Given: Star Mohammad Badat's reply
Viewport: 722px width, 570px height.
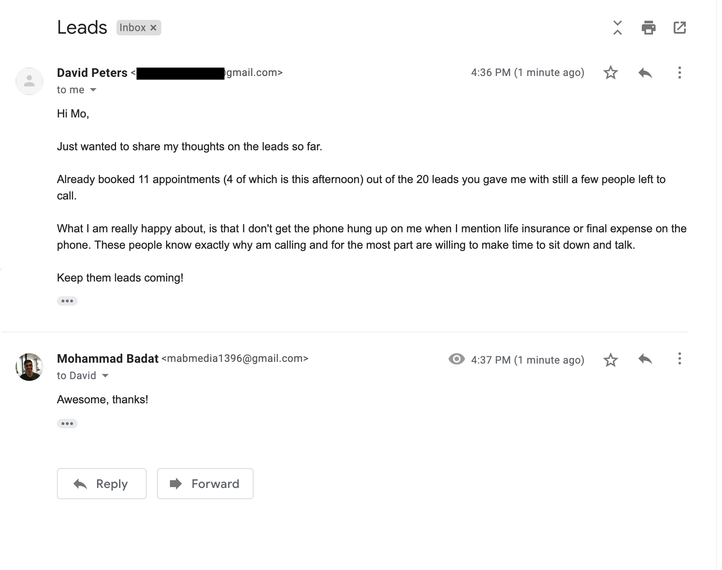Looking at the screenshot, I should pyautogui.click(x=610, y=360).
